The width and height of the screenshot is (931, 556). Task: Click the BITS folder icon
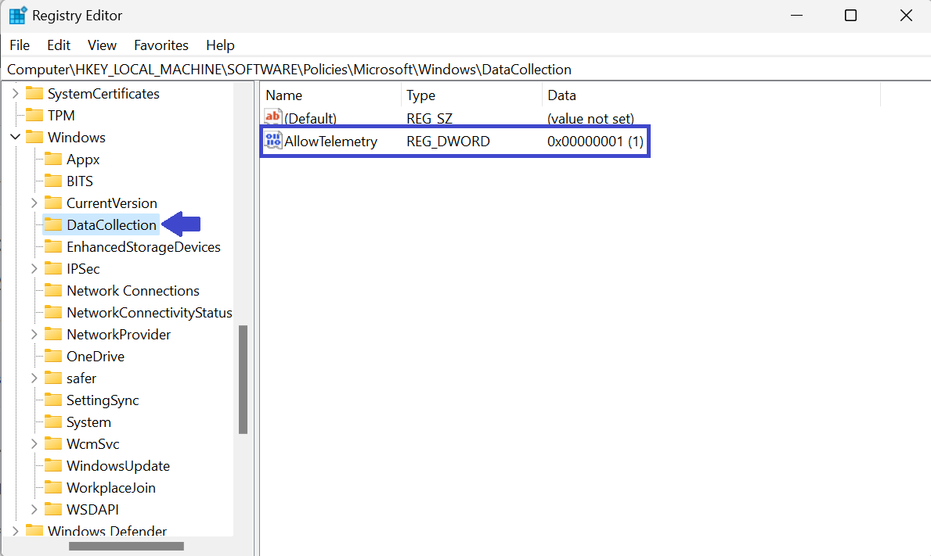click(53, 181)
